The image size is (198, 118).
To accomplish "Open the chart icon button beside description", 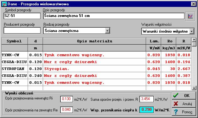I will (x=190, y=16).
